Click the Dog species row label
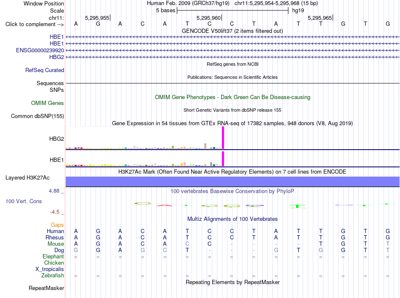 tap(59, 250)
